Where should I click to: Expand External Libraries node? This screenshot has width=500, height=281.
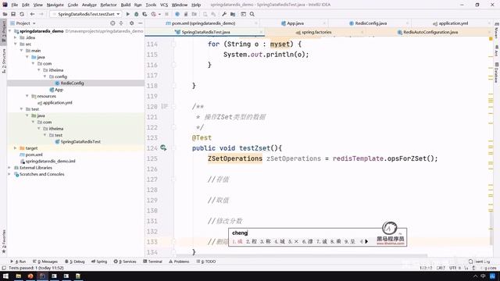(10, 168)
